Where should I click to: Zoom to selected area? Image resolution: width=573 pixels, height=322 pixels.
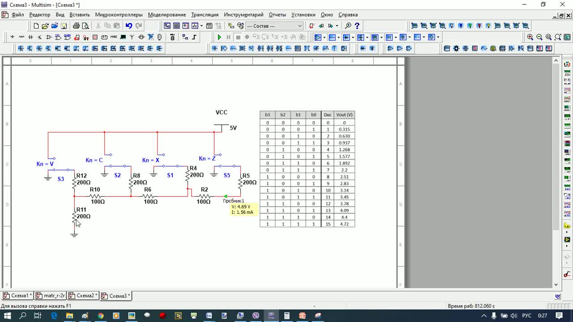[548, 37]
